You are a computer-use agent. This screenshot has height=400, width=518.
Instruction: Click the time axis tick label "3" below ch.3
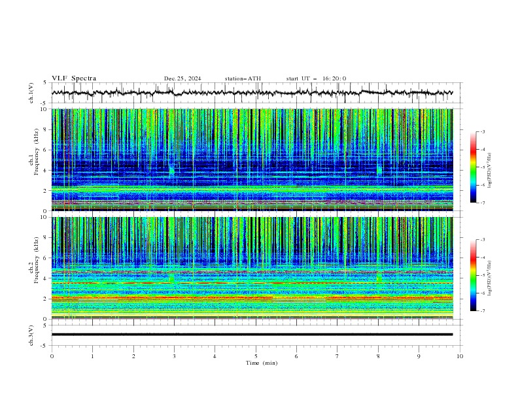174,356
